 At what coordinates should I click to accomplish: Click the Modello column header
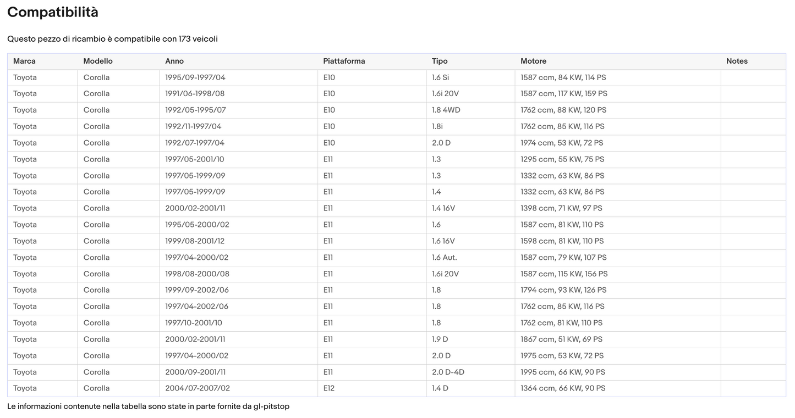click(x=98, y=61)
